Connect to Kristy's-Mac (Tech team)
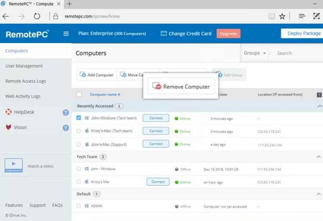323x221 pixels. point(156,131)
